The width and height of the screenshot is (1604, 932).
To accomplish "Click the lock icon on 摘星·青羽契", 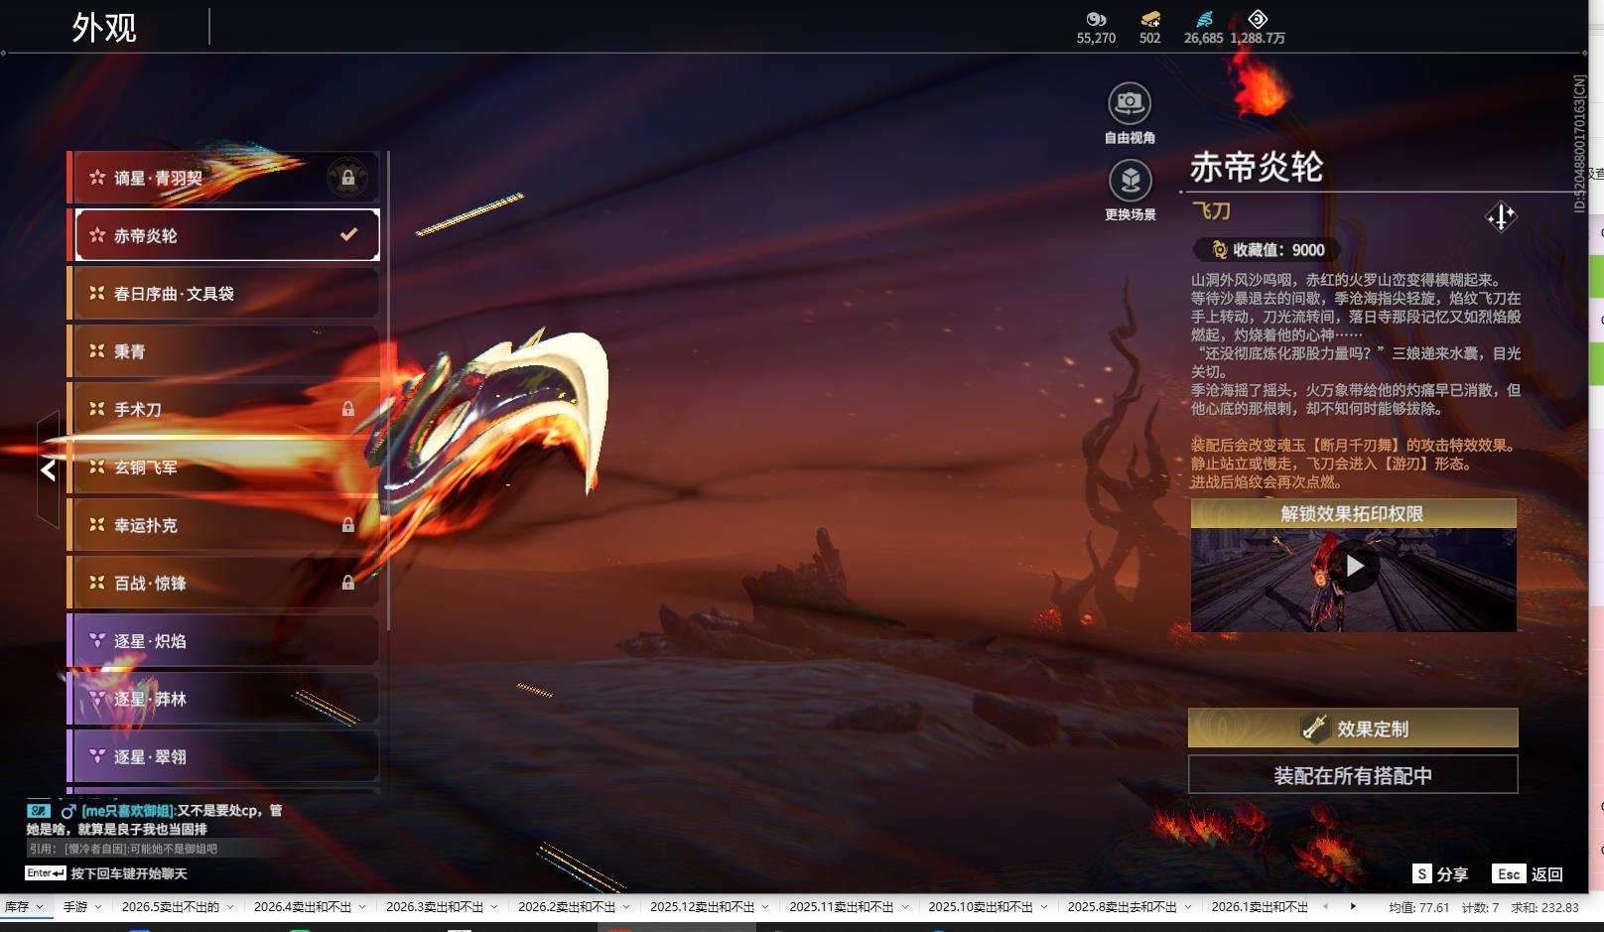I will [348, 178].
